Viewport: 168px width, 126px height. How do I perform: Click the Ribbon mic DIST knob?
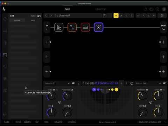[142, 112]
